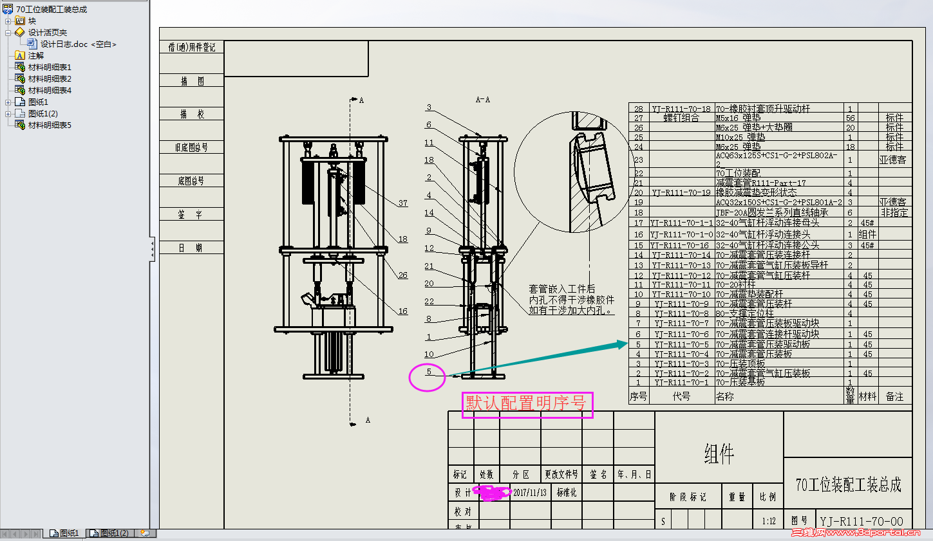This screenshot has width=933, height=541.
Task: Select 材料明细表2 in the feature tree
Action: coord(50,78)
